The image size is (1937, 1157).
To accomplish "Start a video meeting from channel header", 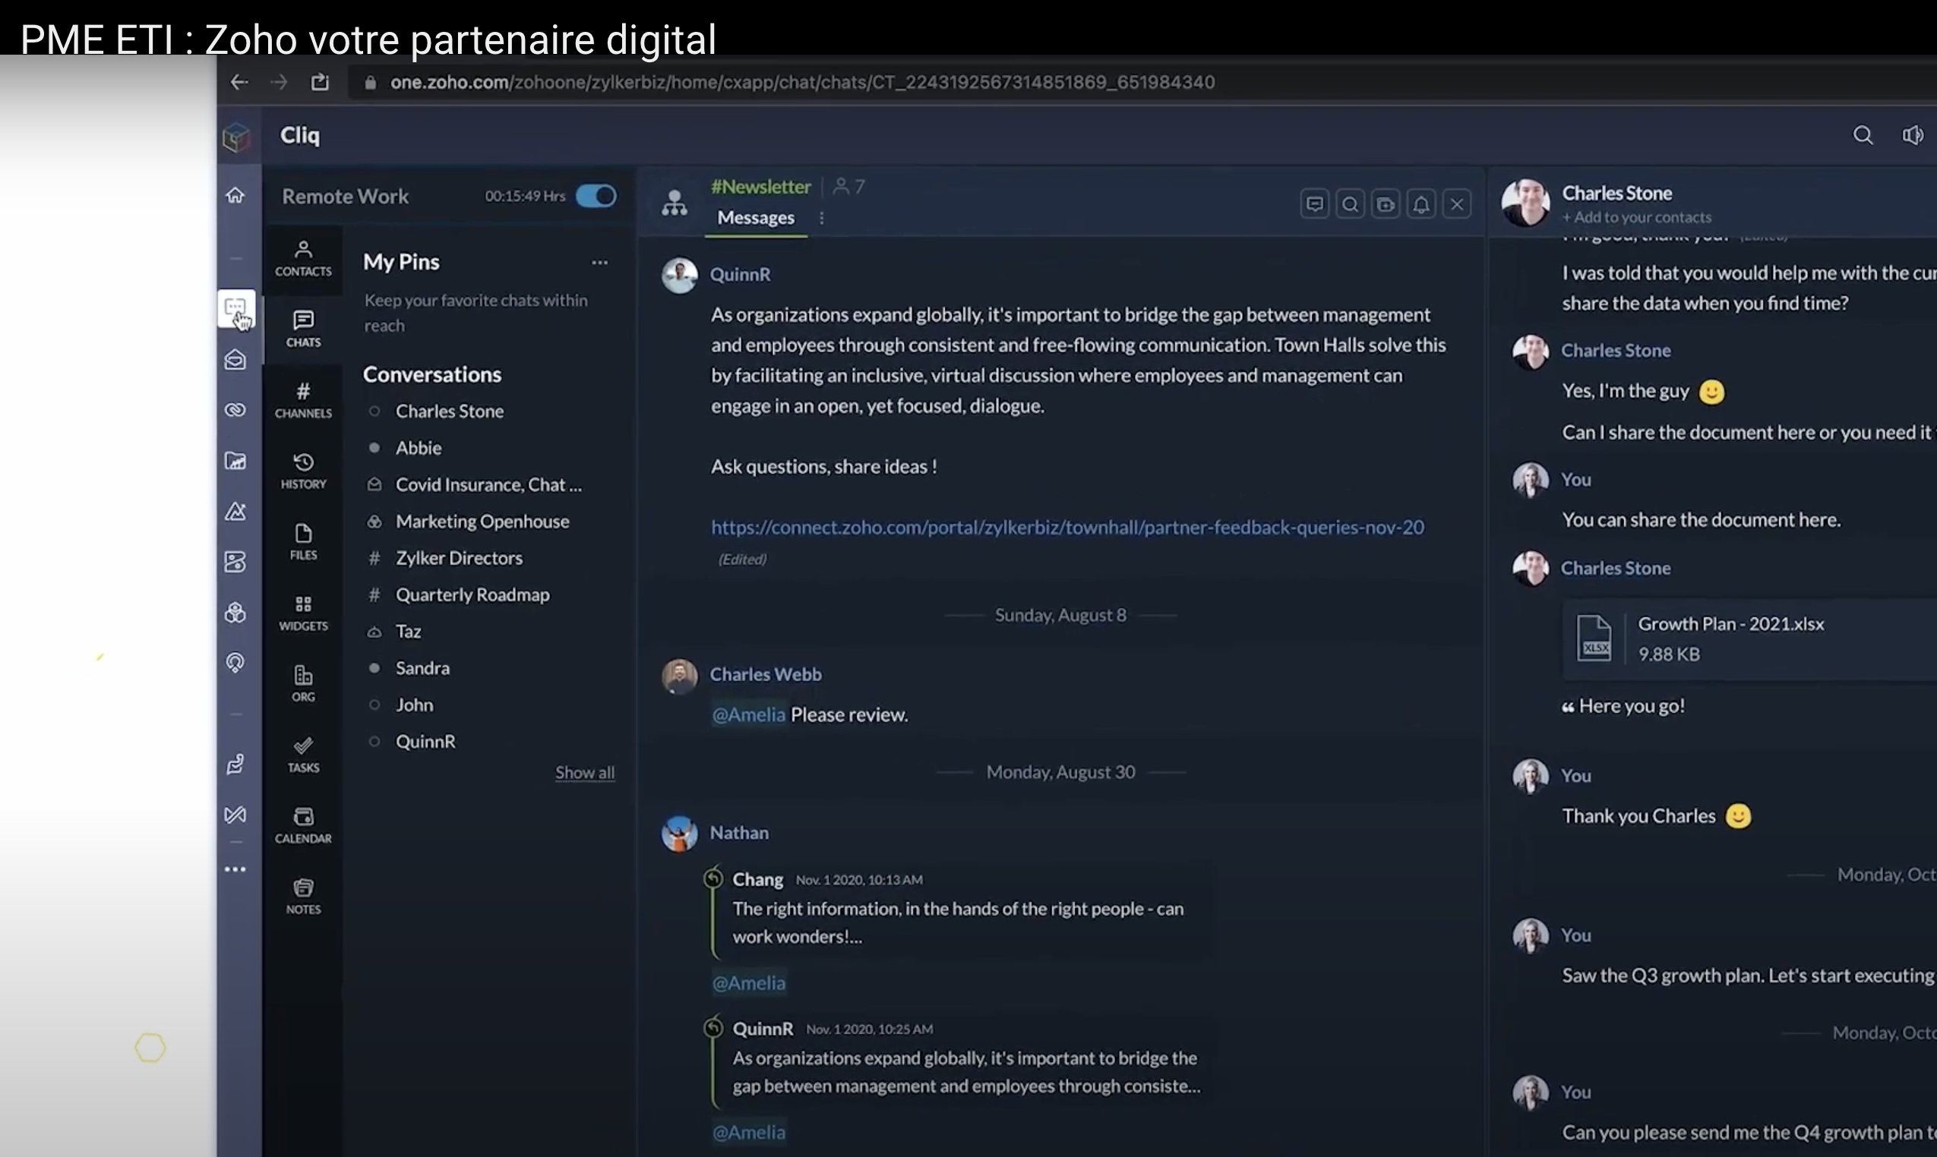I will (1386, 204).
